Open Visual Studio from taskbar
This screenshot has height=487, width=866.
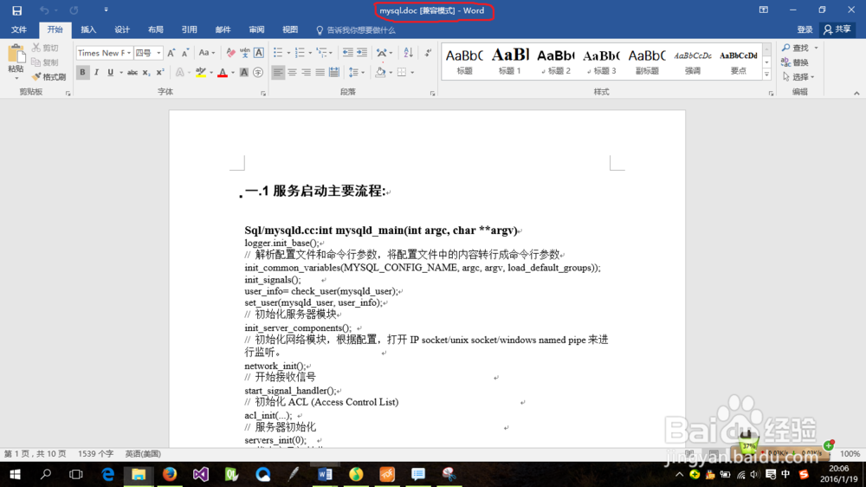click(201, 474)
